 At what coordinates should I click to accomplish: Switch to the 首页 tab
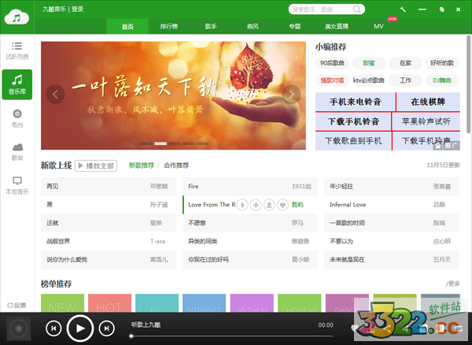tap(127, 26)
